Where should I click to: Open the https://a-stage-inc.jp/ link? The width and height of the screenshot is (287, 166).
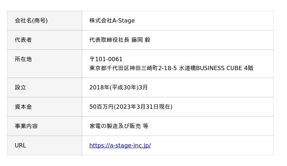(120, 145)
